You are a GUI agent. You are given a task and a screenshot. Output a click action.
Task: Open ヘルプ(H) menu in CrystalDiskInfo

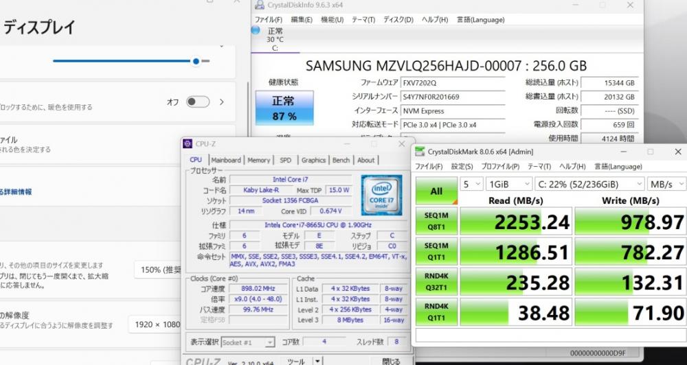(435, 20)
